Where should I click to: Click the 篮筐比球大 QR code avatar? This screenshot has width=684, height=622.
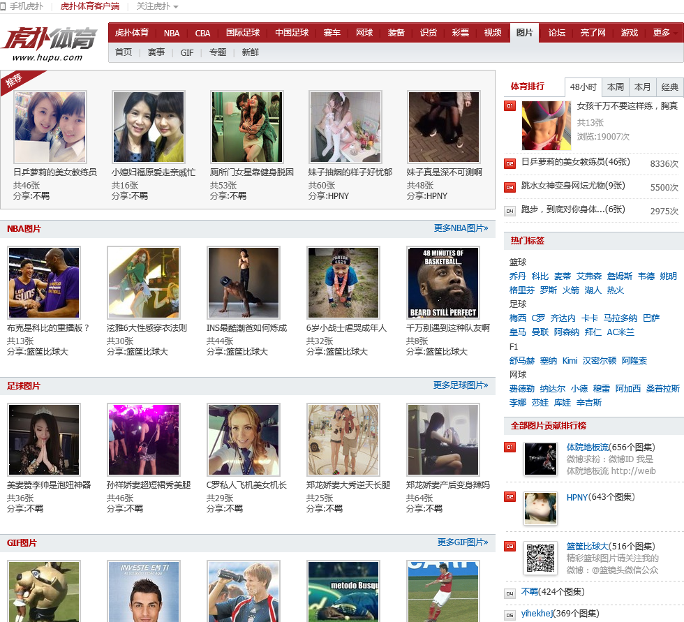point(540,558)
